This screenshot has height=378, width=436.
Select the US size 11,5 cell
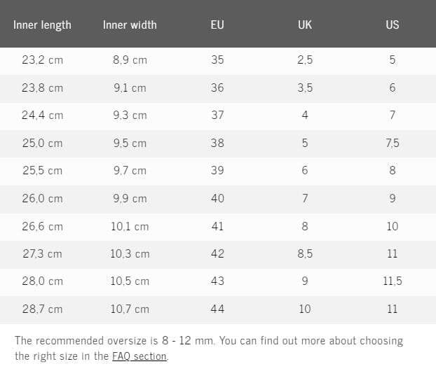tap(393, 281)
